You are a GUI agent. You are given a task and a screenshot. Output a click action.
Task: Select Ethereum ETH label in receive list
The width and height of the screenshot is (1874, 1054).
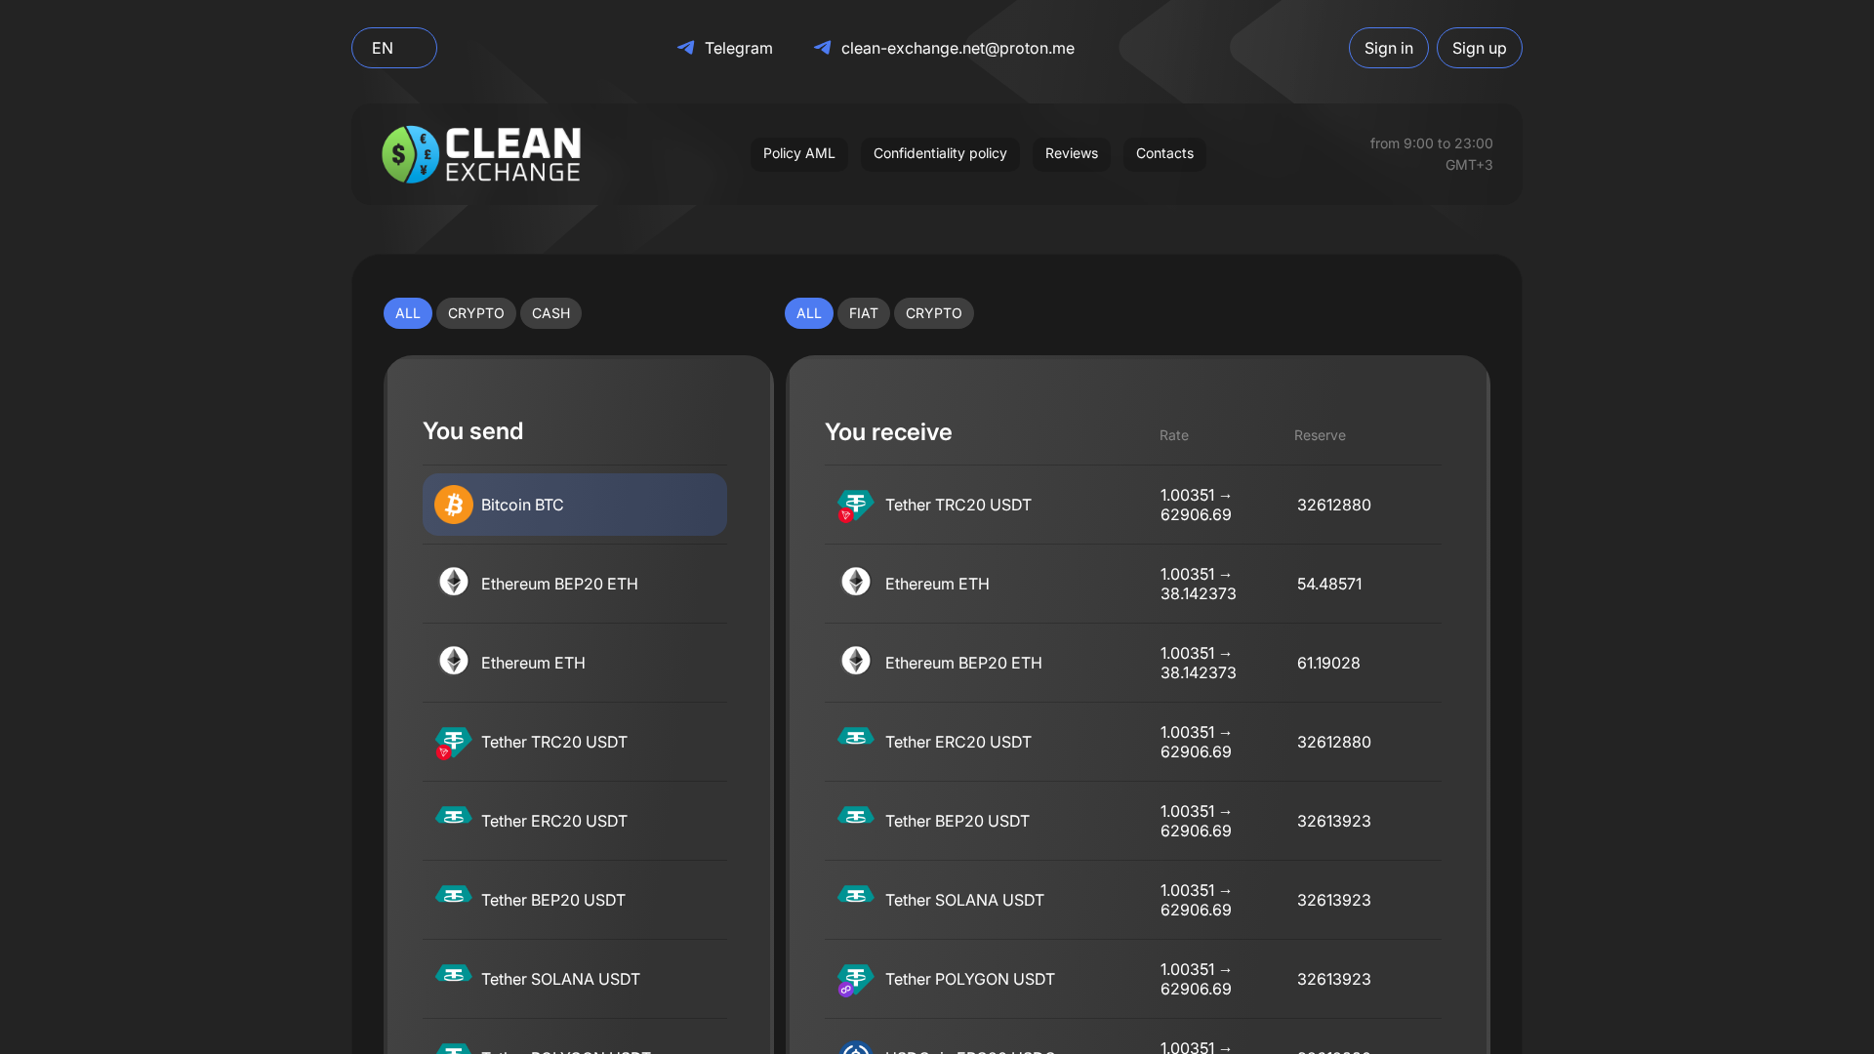[x=937, y=584]
